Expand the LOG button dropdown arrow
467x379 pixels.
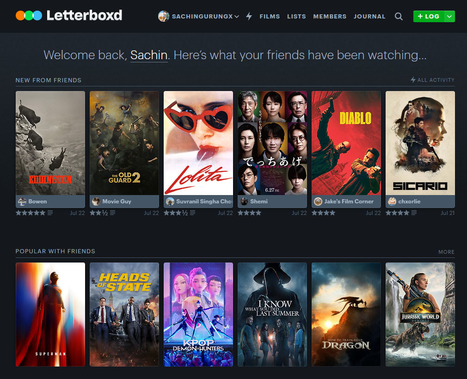tap(449, 16)
